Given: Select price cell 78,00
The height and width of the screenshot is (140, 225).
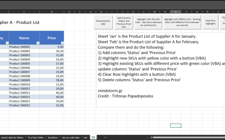Looking at the screenshot, I should pos(52,80).
